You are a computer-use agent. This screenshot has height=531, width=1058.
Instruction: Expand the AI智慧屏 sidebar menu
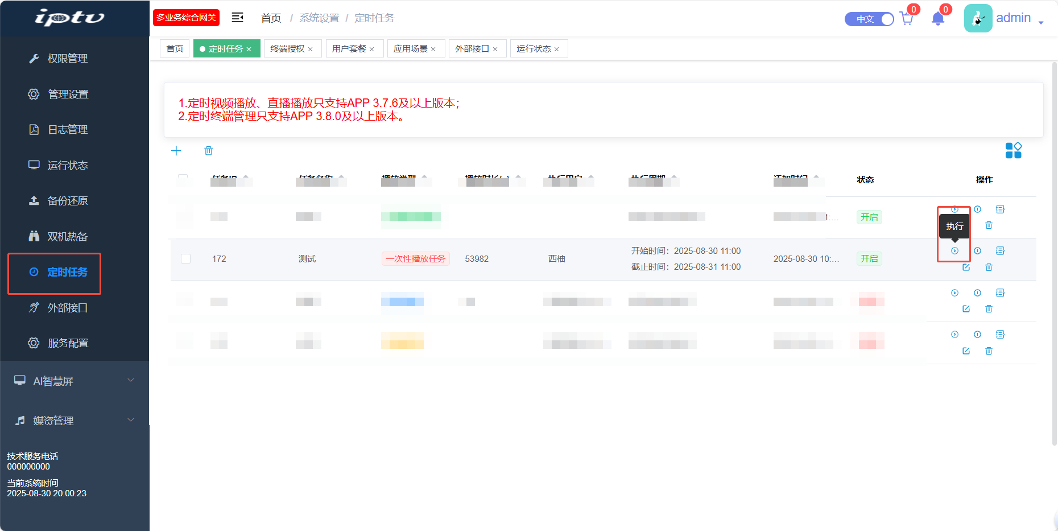click(74, 381)
